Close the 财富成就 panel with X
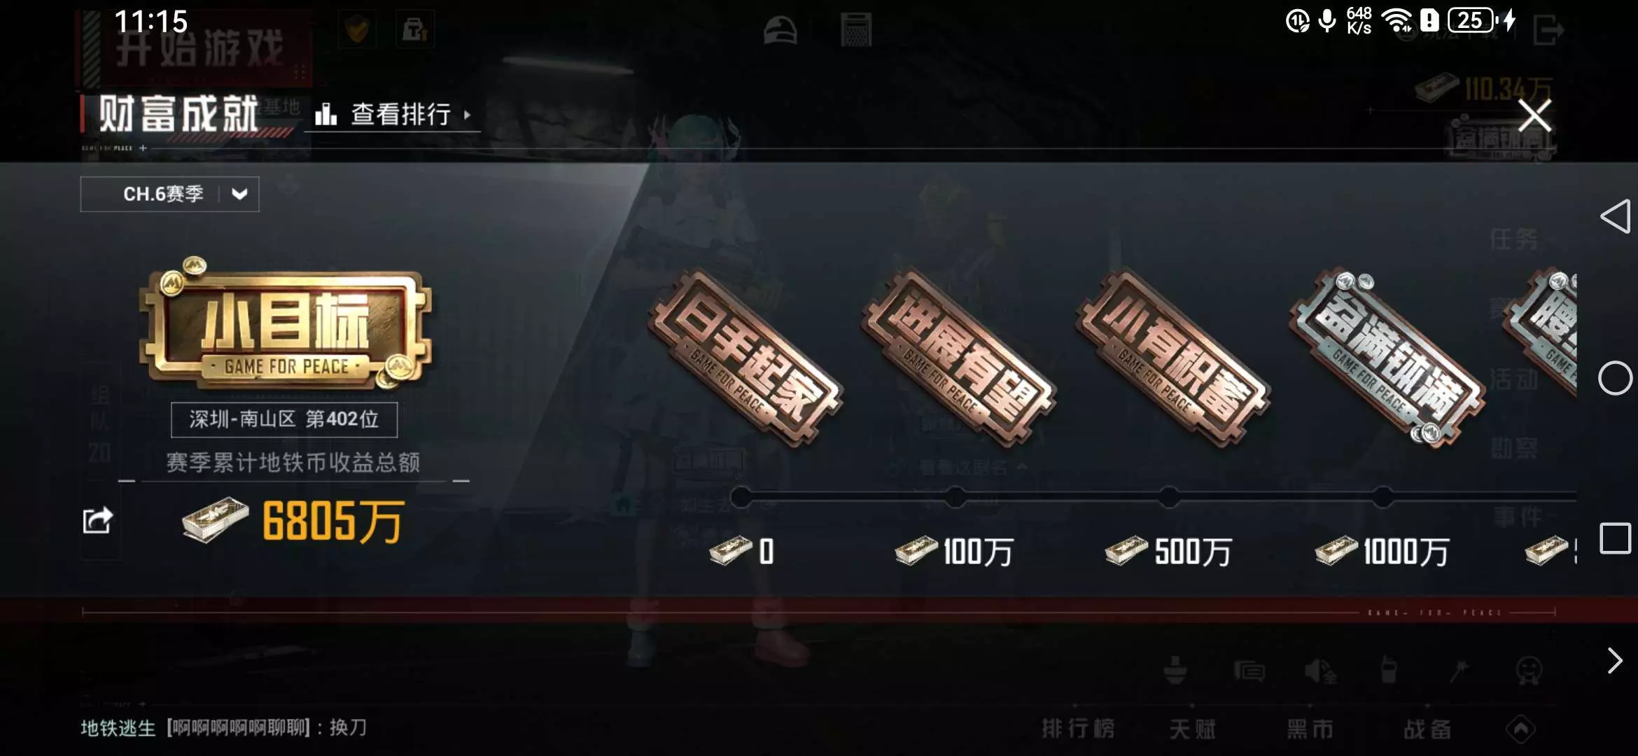This screenshot has width=1638, height=756. [x=1534, y=115]
